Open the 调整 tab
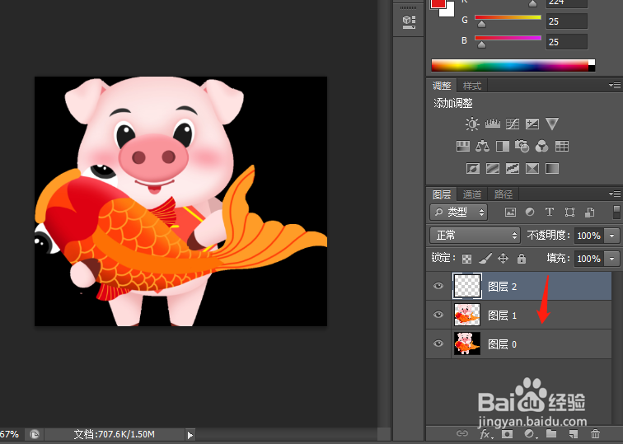 442,86
